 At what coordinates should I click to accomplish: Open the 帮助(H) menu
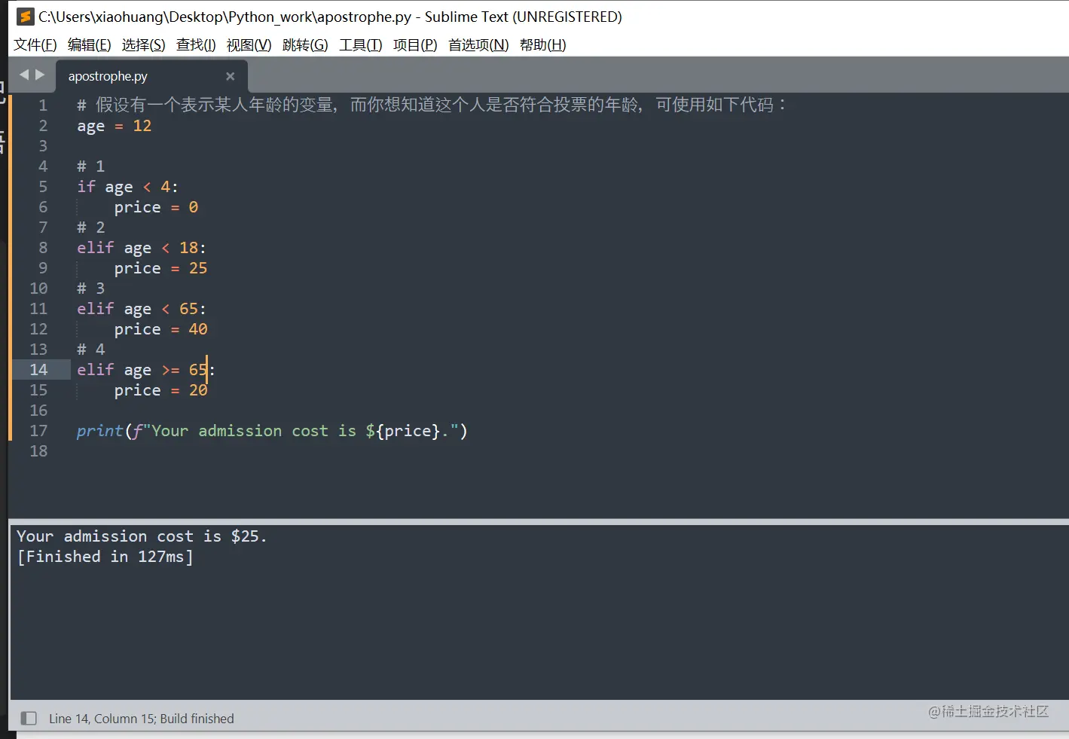point(543,45)
